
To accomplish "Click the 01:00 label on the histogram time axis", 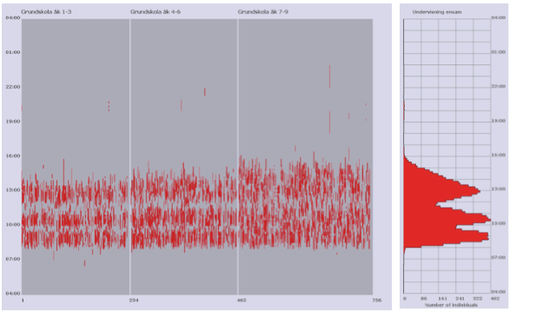I will [x=499, y=52].
